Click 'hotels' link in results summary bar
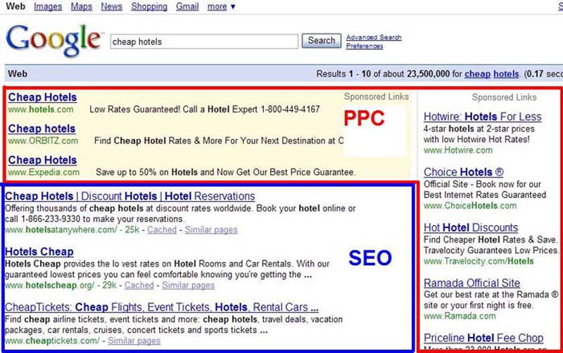This screenshot has width=563, height=353. tap(506, 74)
